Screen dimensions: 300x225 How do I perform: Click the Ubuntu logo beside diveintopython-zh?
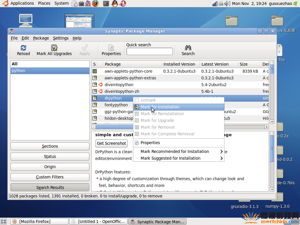click(x=100, y=91)
